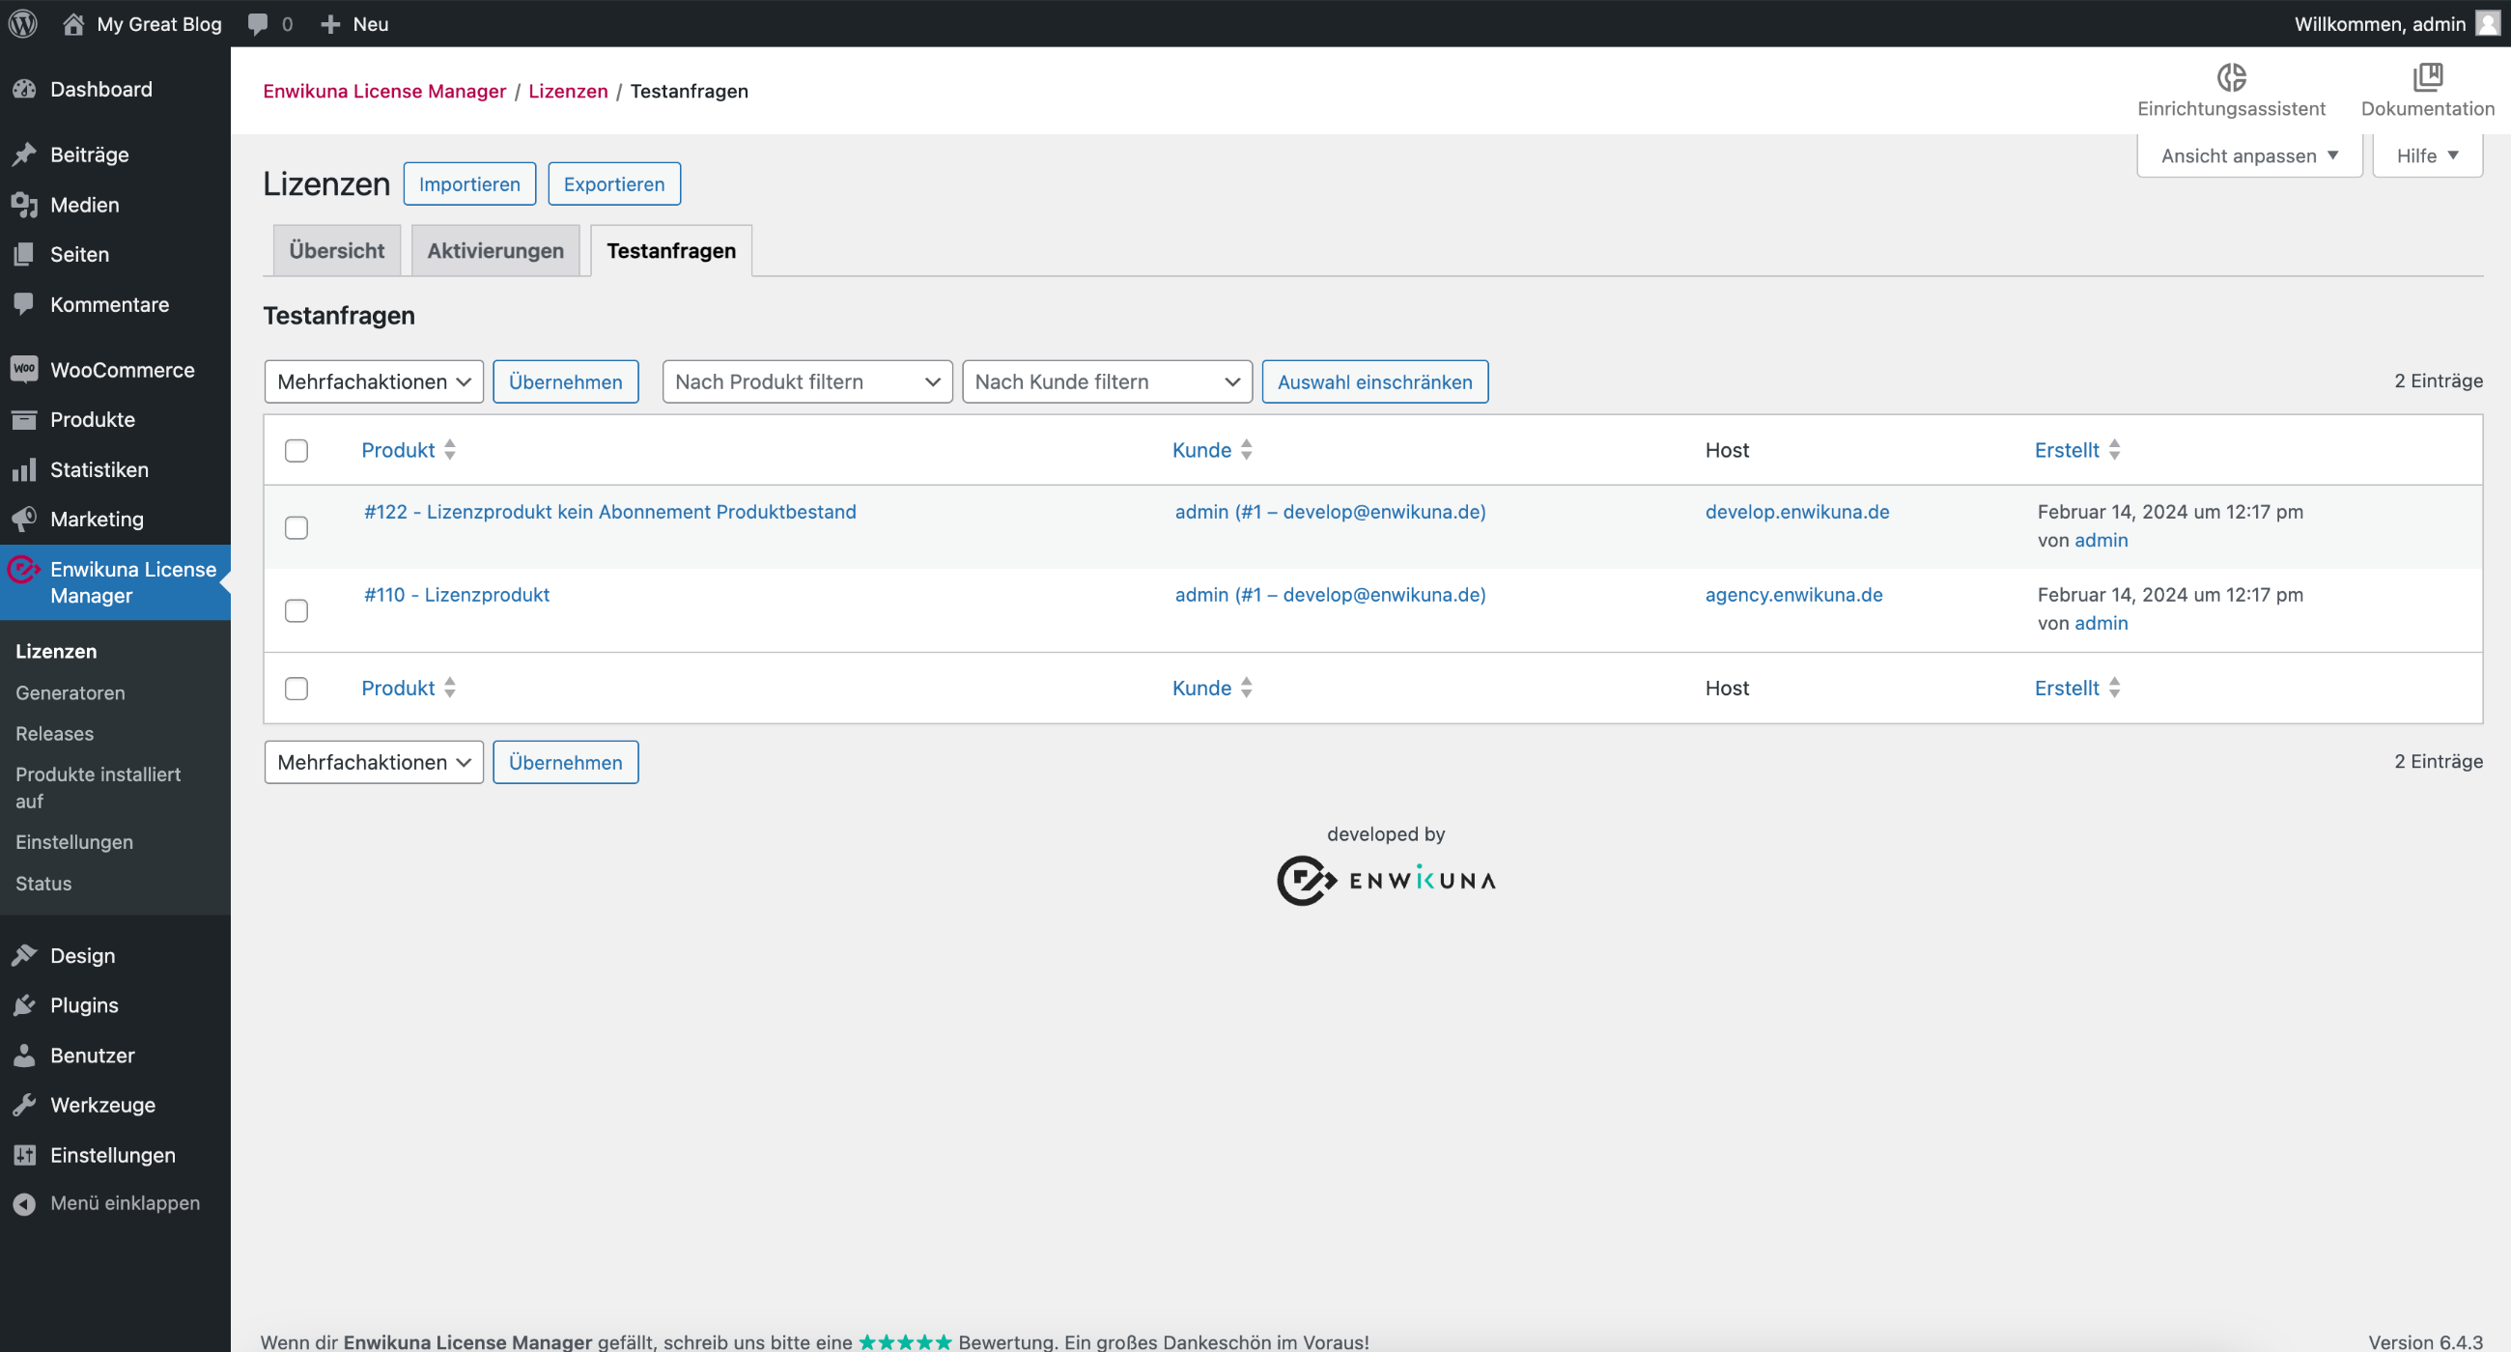Open Releases in the submenu
This screenshot has width=2511, height=1352.
(x=55, y=733)
